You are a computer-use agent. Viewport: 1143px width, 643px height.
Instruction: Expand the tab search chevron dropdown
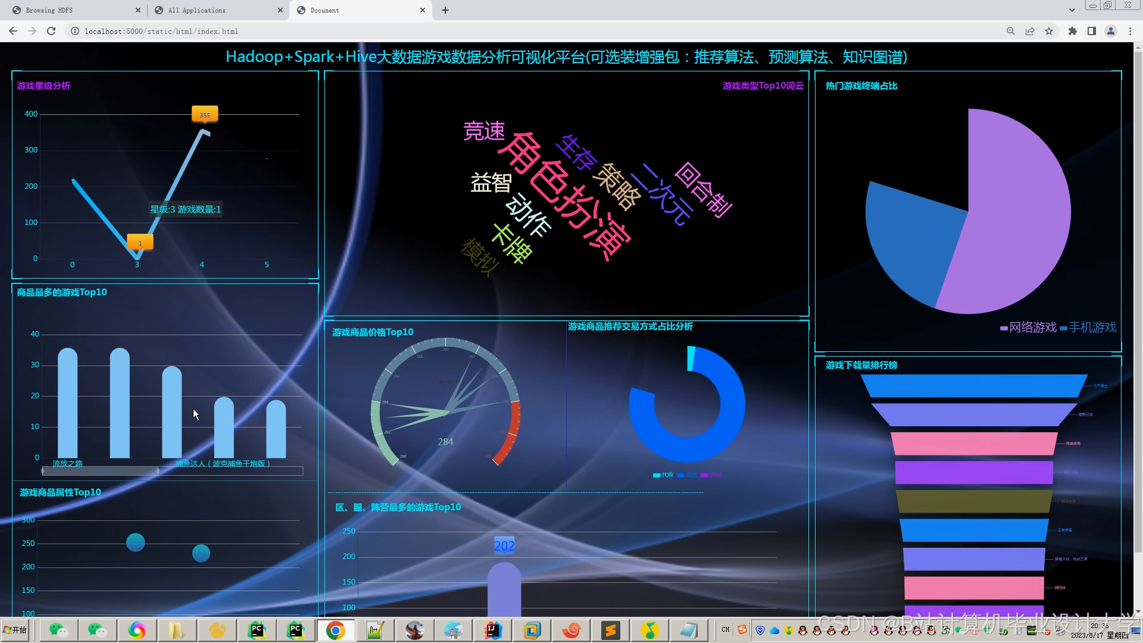pos(1072,10)
